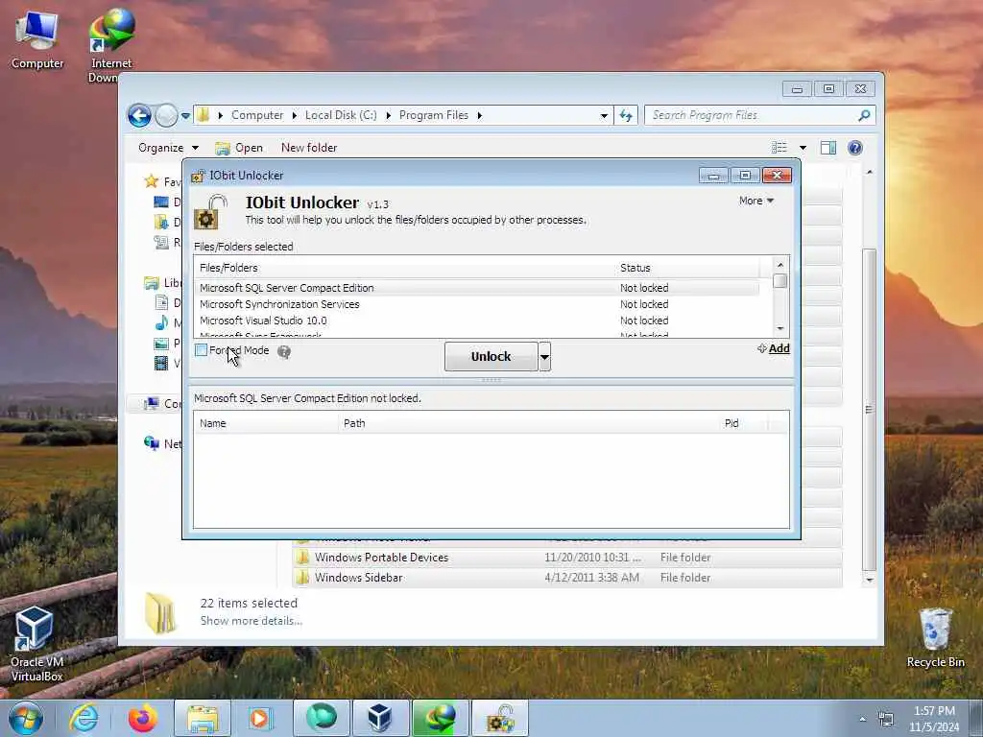
Task: Go back in the Explorer window
Action: tap(139, 115)
